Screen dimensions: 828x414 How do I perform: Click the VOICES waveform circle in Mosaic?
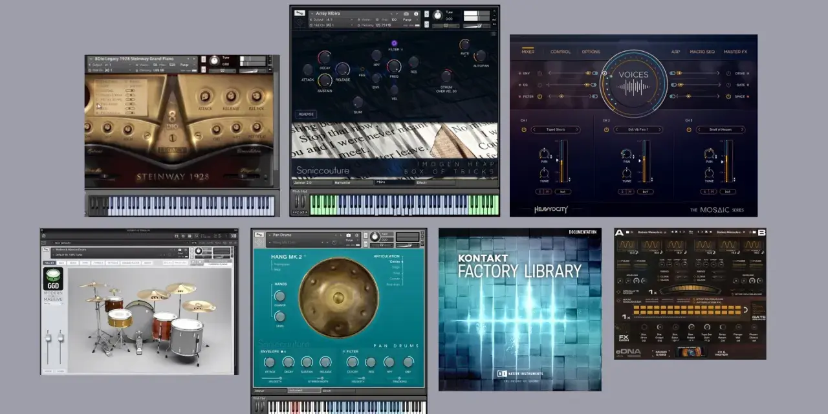pos(633,84)
